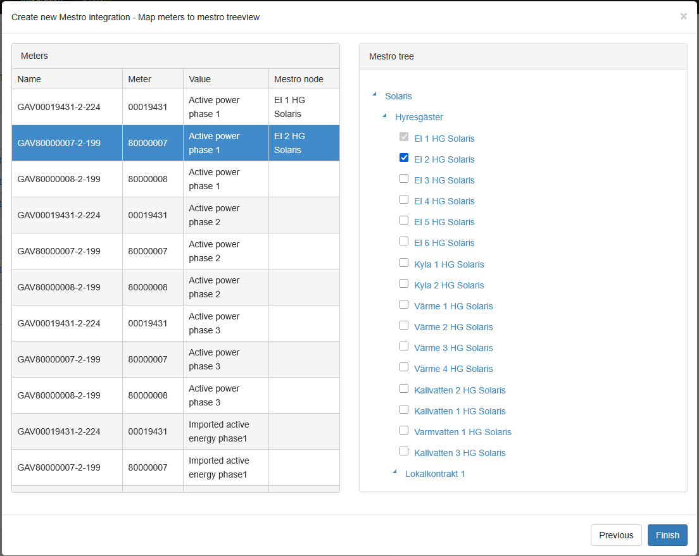
Task: Click the 'El 2 HG Solaris' highlighted node cell
Action: pyautogui.click(x=304, y=143)
